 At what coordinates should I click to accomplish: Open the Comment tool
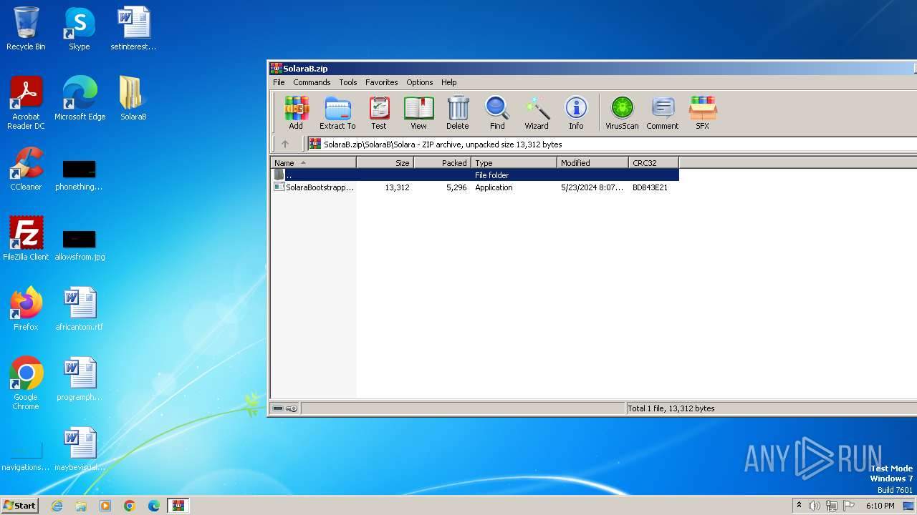coord(663,113)
